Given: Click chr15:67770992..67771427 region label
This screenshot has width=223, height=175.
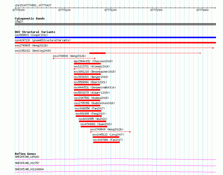Looking at the screenshot, I should click(33, 5).
